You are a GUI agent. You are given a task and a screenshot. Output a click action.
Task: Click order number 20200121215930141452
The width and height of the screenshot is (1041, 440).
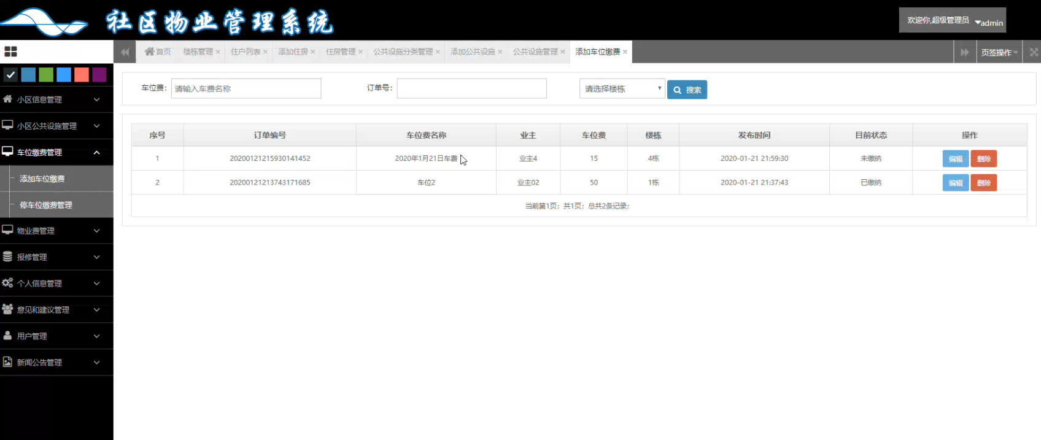pyautogui.click(x=270, y=158)
